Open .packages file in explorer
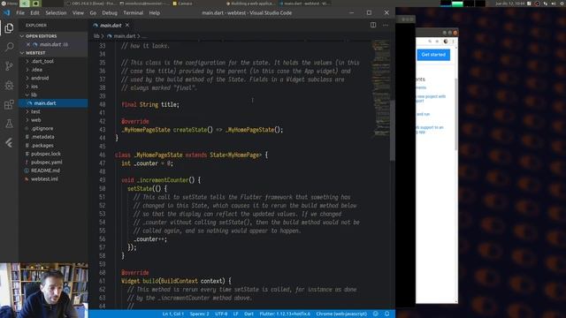 53,145
